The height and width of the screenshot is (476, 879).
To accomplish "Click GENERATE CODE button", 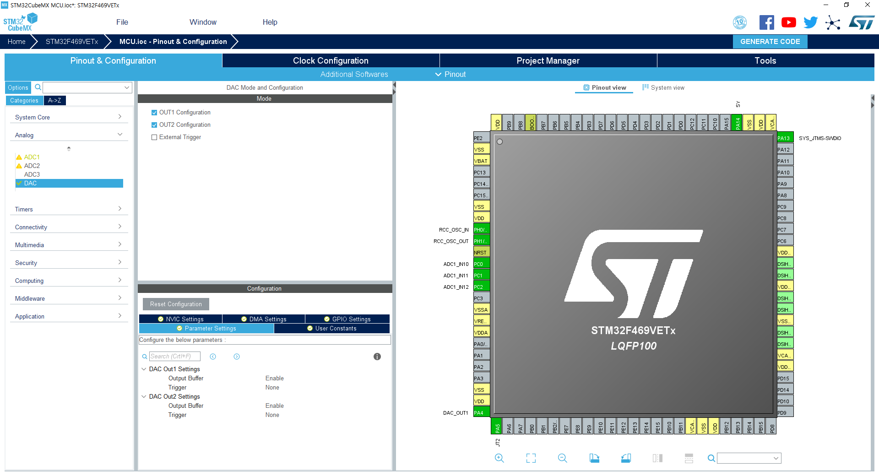I will click(770, 41).
